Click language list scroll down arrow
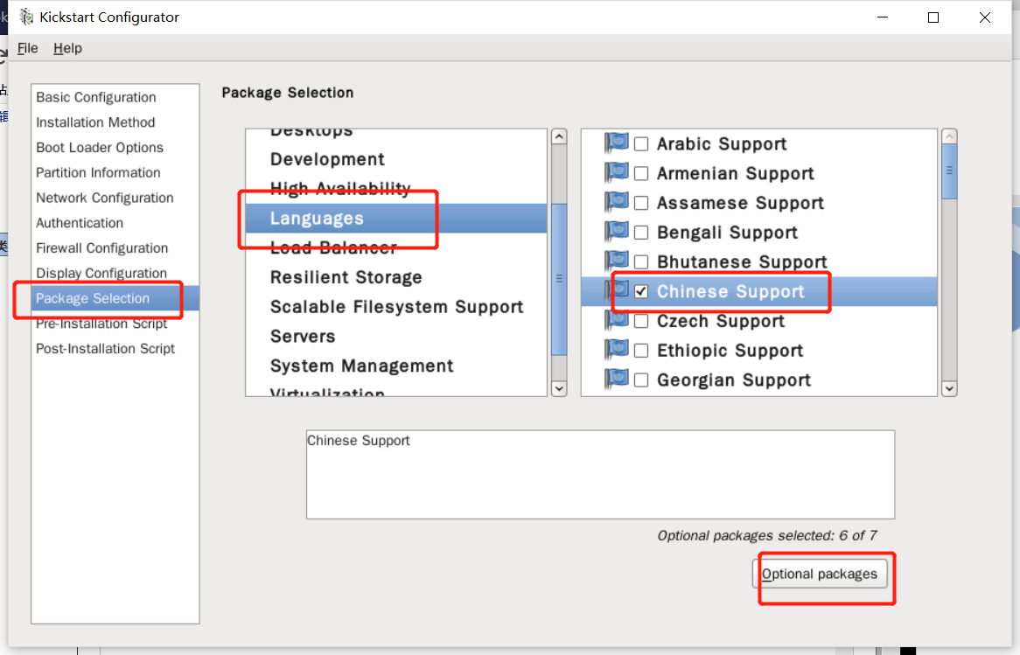1020x655 pixels. 949,388
